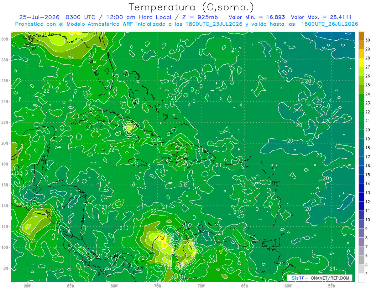
Task: Click the brown legend swatch above 30
Action: tap(361, 36)
